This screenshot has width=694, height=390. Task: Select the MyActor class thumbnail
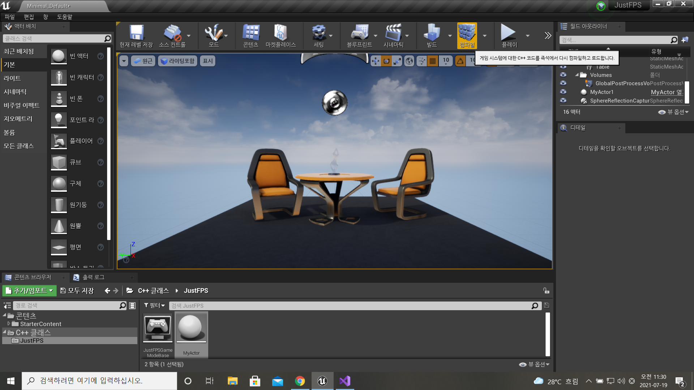191,327
